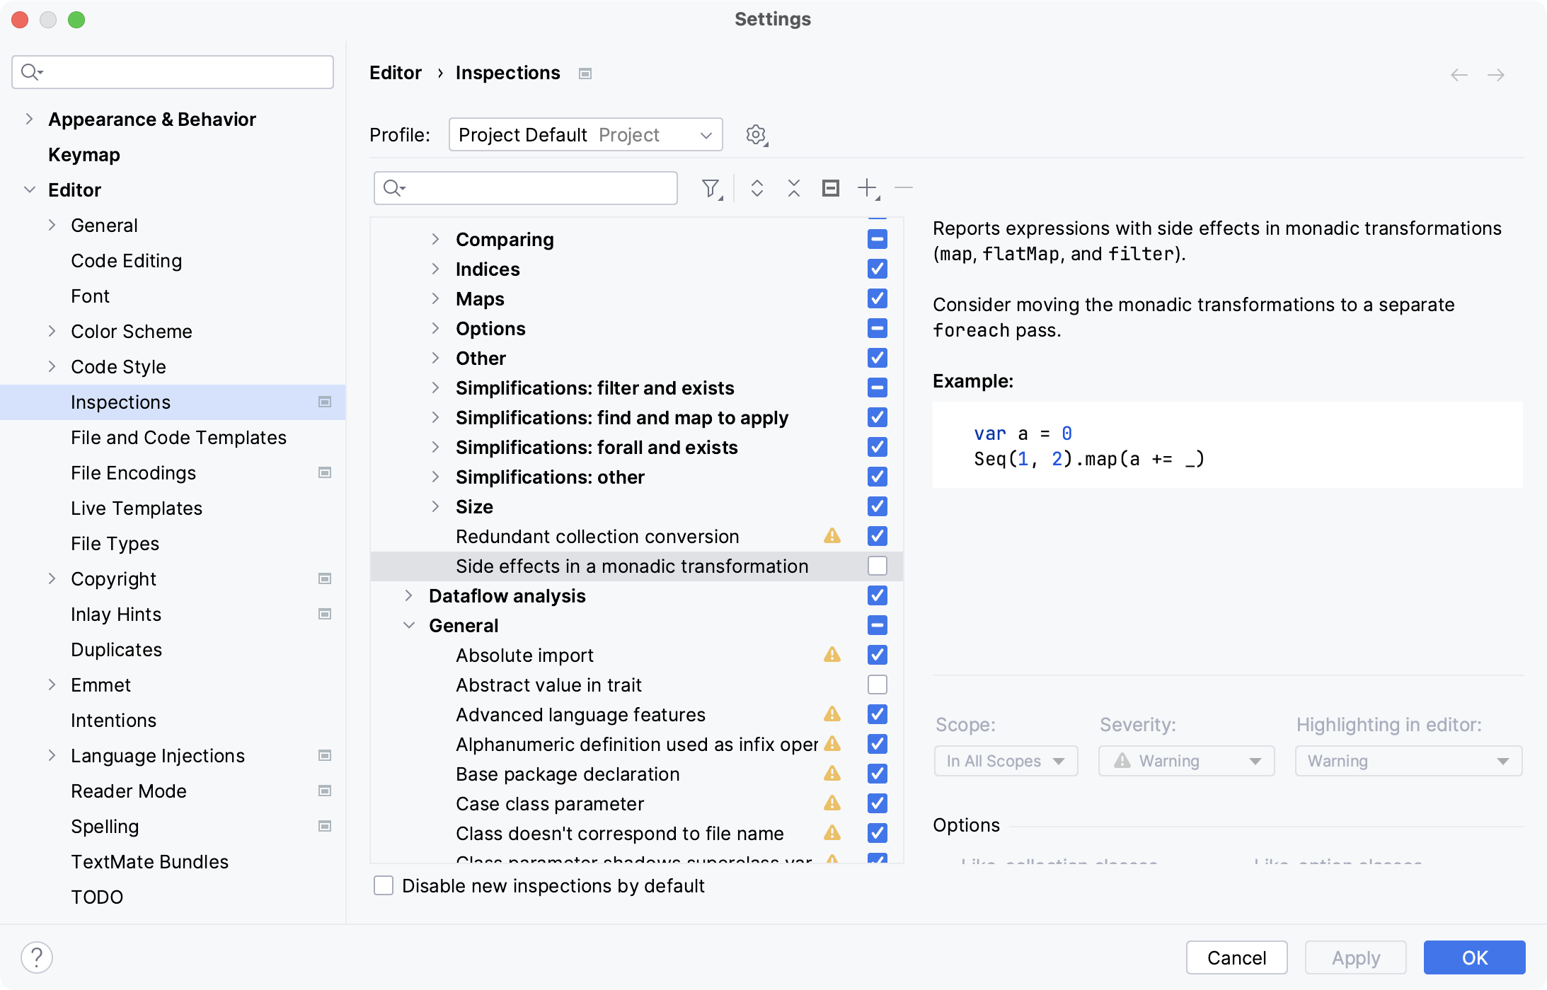Click the remove inspection profile icon
The width and height of the screenshot is (1547, 990).
903,187
